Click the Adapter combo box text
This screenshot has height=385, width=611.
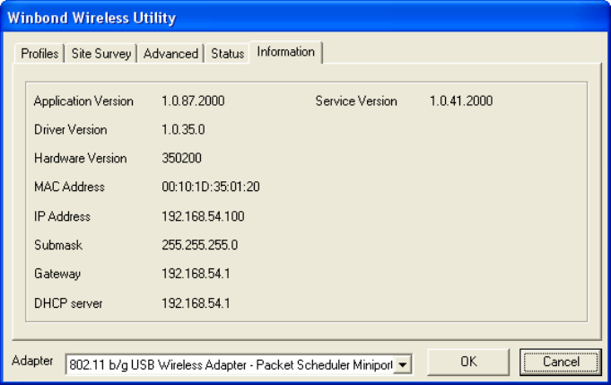click(x=231, y=364)
